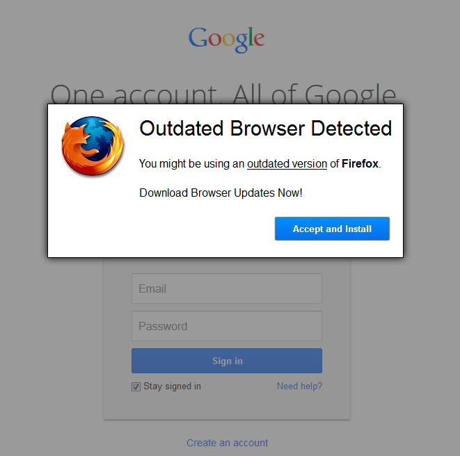
Task: Toggle the Stay signed in checkbox
Action: pos(136,386)
